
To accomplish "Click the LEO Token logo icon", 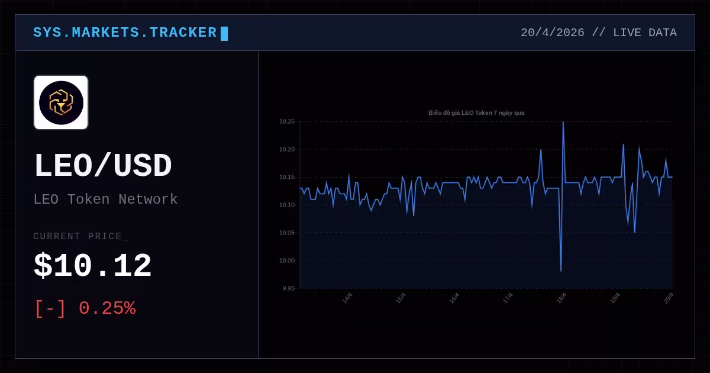I will pos(61,102).
